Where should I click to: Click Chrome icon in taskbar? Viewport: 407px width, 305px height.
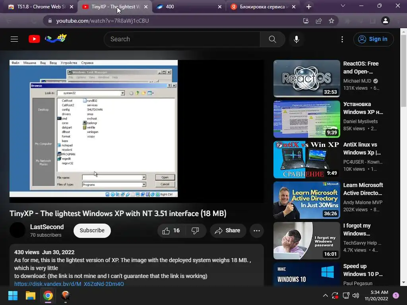click(48, 295)
